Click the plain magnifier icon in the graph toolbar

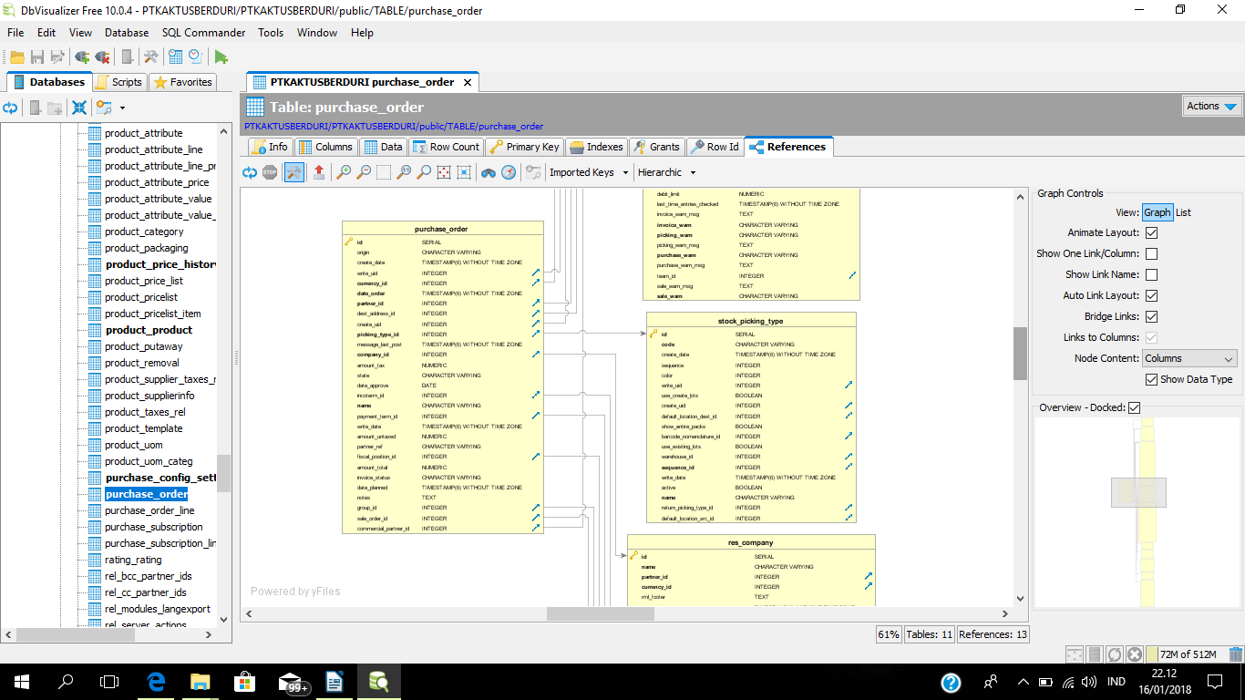coord(424,172)
